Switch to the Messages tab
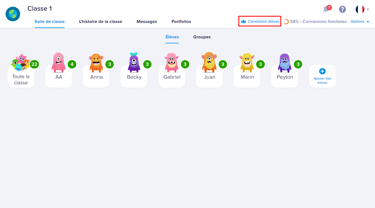Viewport: 375px width, 208px height. 147,21
